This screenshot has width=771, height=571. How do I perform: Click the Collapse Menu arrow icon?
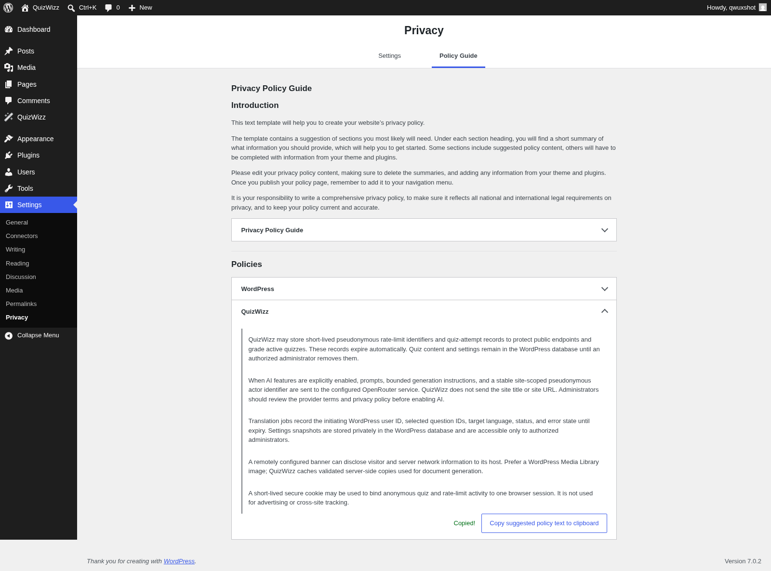(x=9, y=336)
